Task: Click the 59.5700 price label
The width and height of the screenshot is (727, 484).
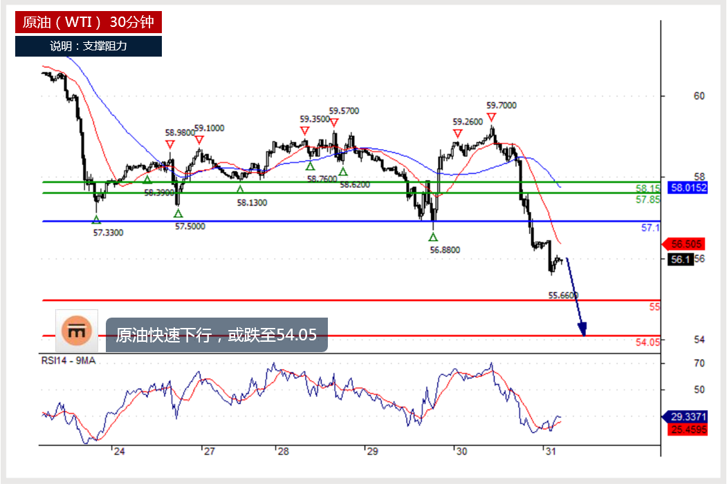Action: pos(344,111)
